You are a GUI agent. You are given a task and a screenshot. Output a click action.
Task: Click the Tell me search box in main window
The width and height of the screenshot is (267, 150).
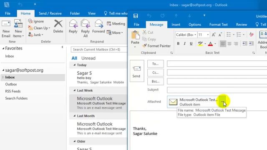(116, 13)
